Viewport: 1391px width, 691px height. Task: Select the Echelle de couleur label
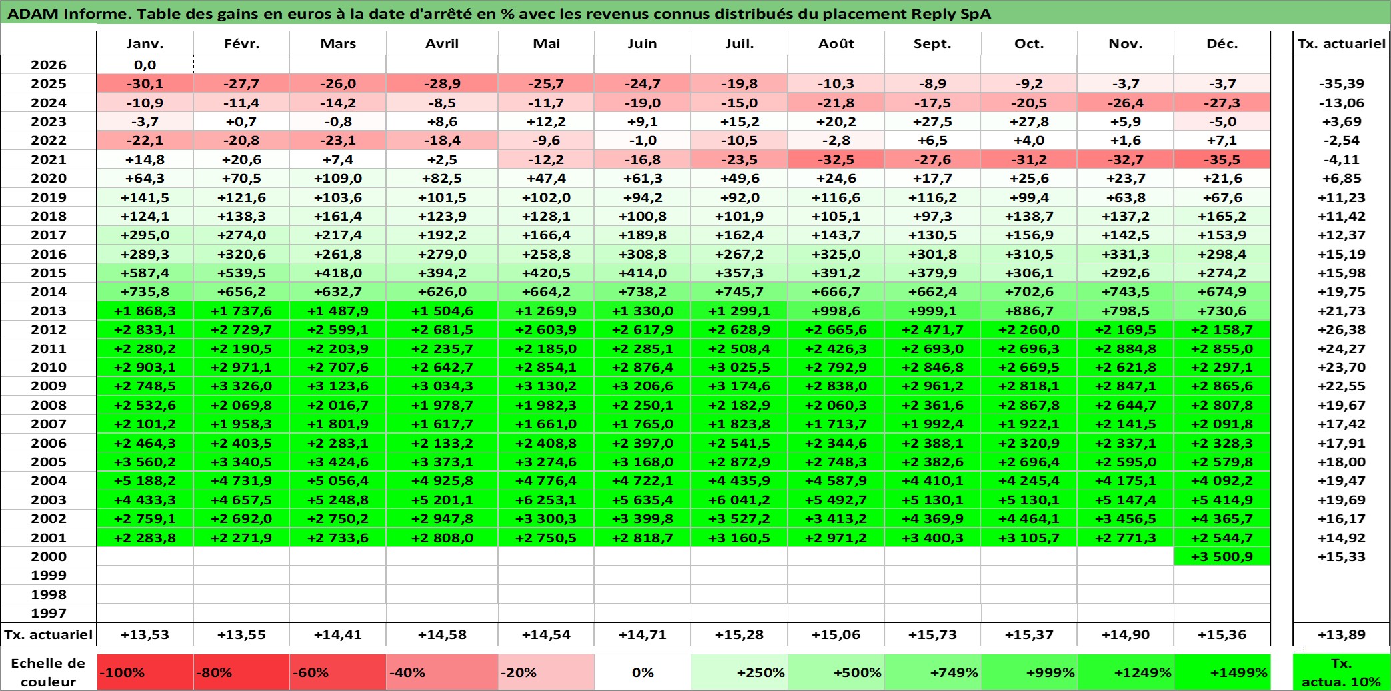[x=49, y=672]
